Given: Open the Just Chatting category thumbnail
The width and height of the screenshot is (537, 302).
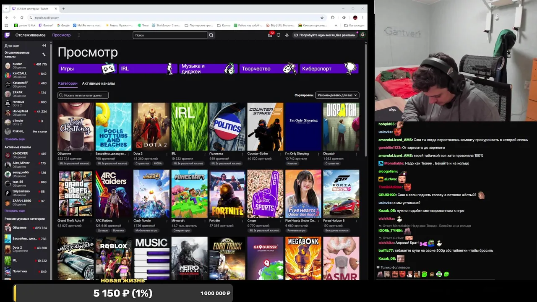Looking at the screenshot, I should pos(76,127).
